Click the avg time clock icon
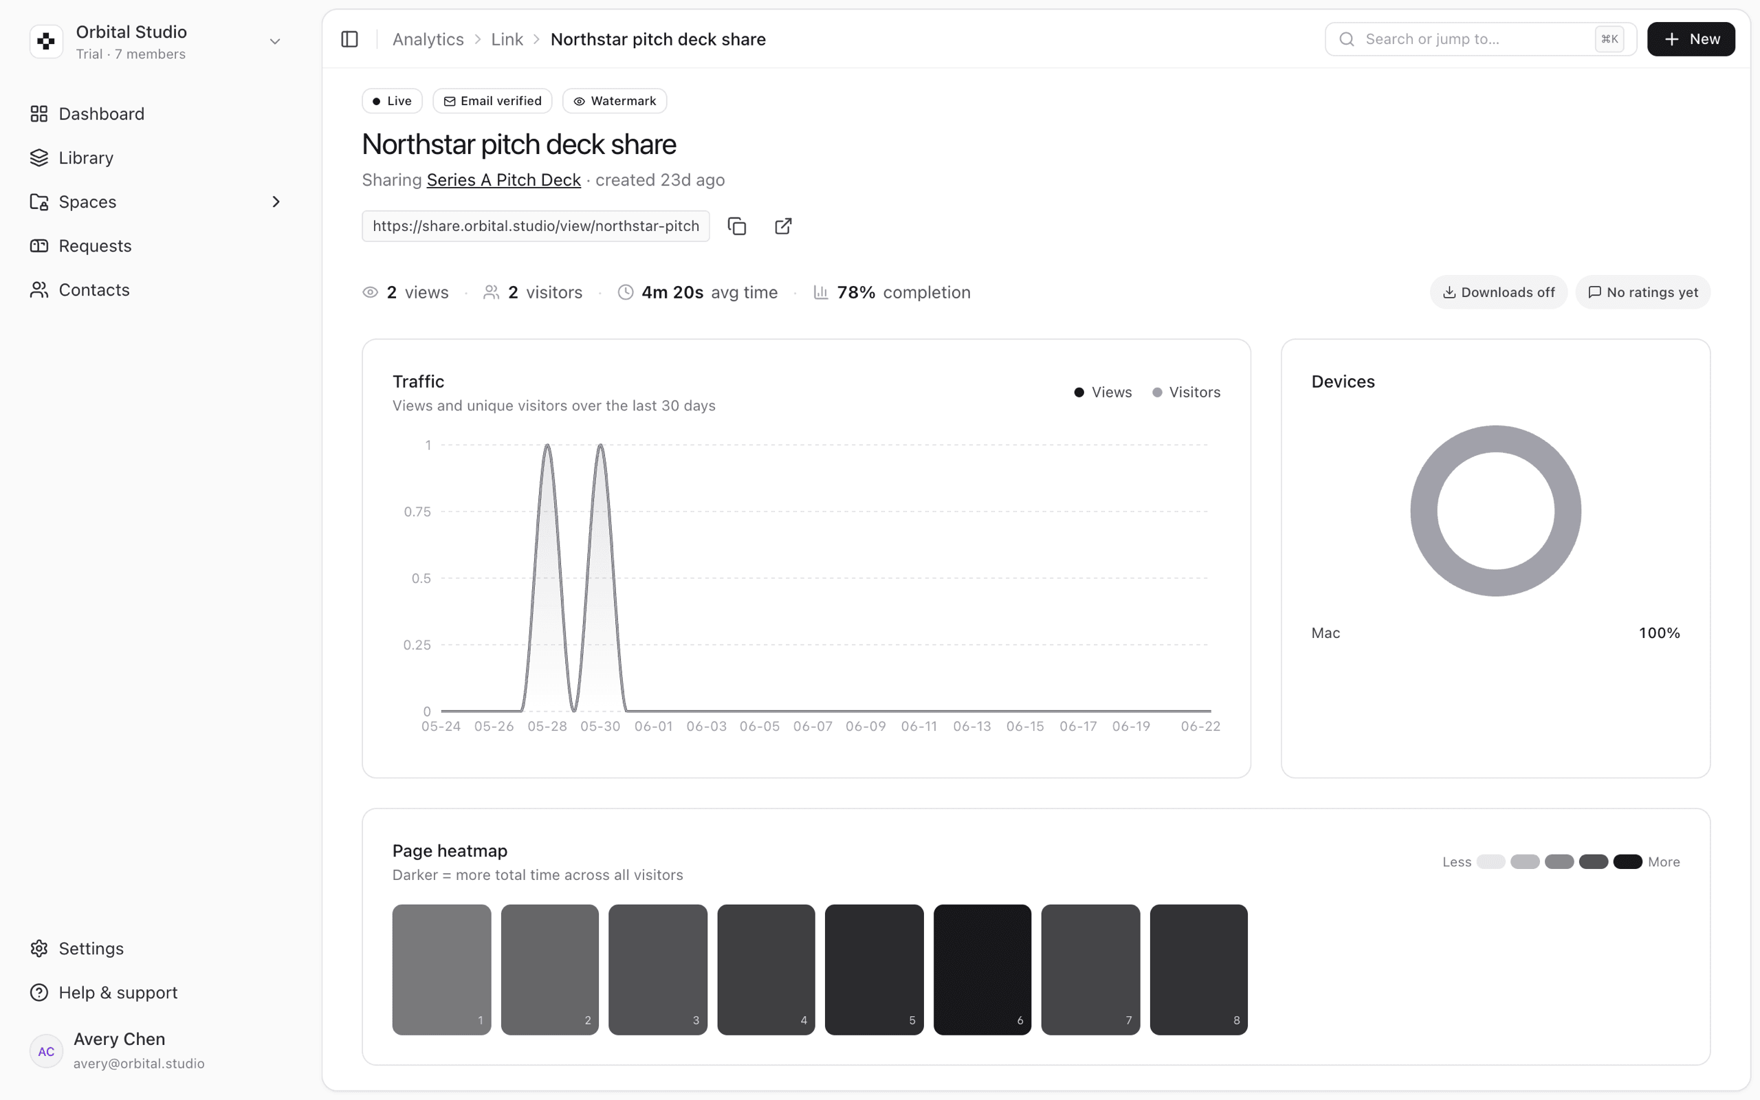 (626, 292)
